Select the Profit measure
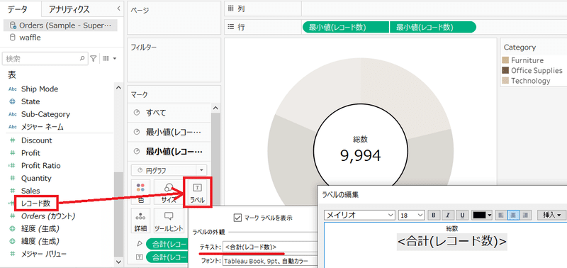This screenshot has height=268, width=567. [30, 153]
